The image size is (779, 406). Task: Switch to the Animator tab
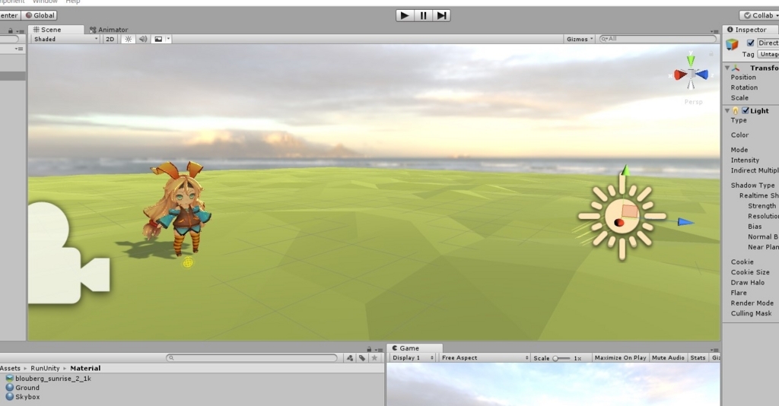pos(108,30)
